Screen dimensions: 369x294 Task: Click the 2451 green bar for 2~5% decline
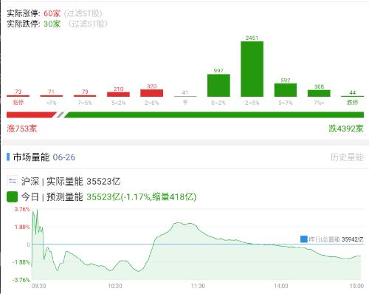pos(252,69)
